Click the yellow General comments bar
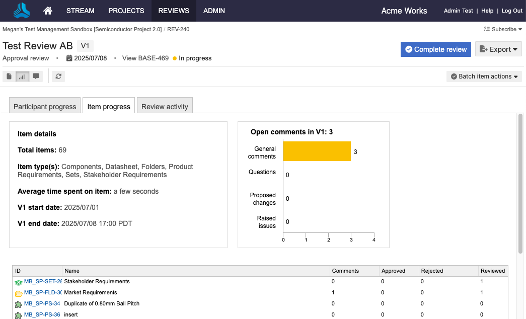The height and width of the screenshot is (319, 526). [317, 151]
